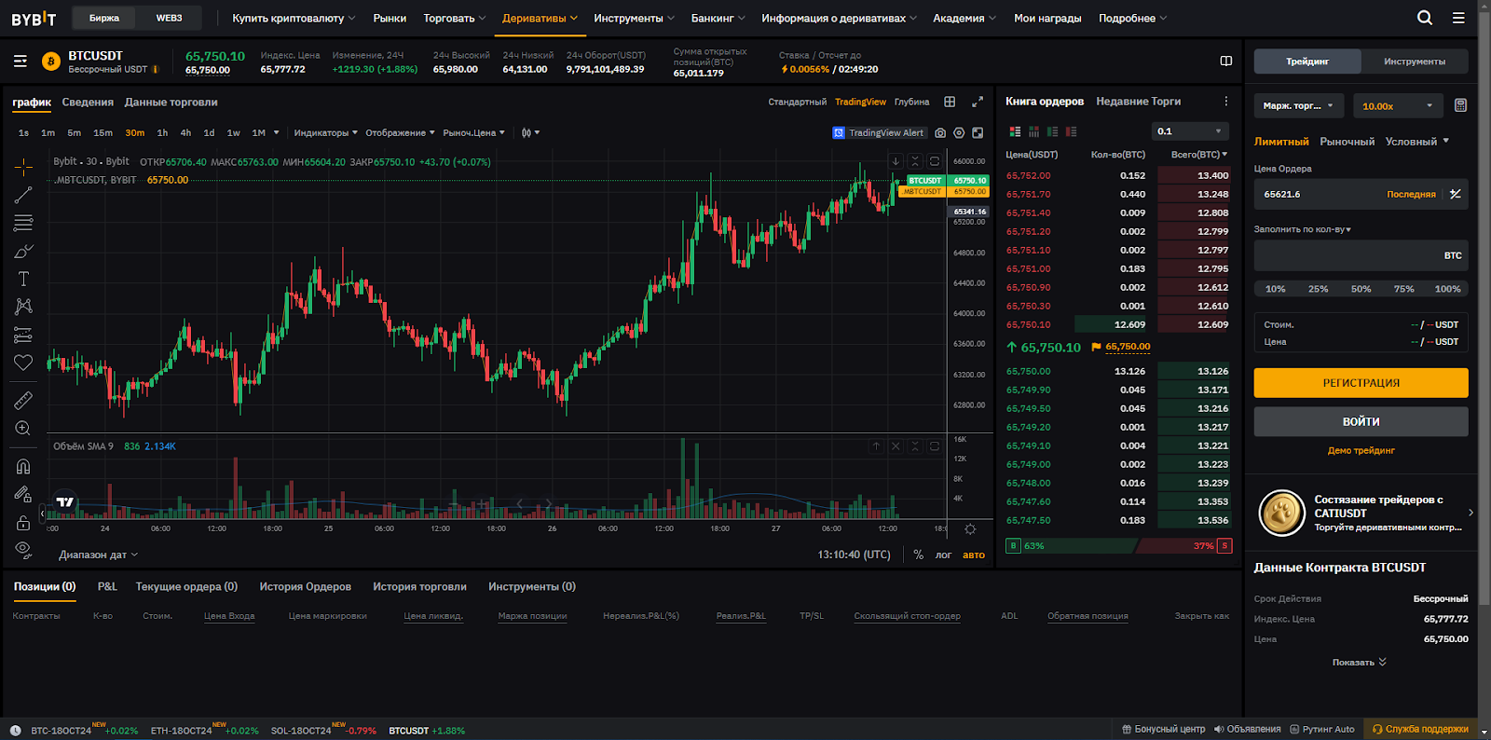The height and width of the screenshot is (740, 1491).
Task: Expand more timeframe options arrow
Action: 276,132
